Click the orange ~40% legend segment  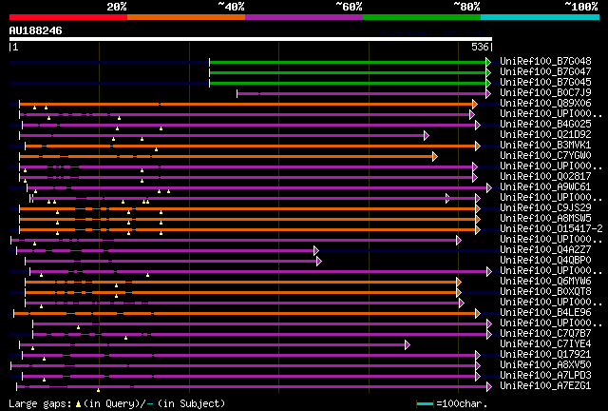[x=186, y=17]
